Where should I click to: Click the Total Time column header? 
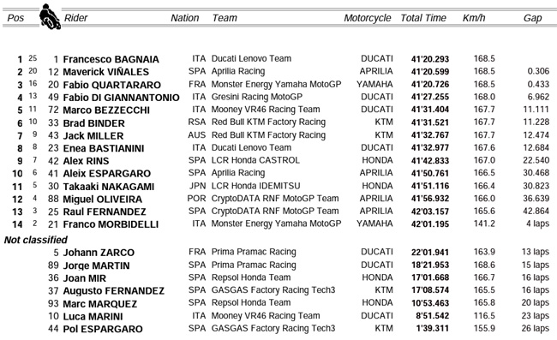423,18
